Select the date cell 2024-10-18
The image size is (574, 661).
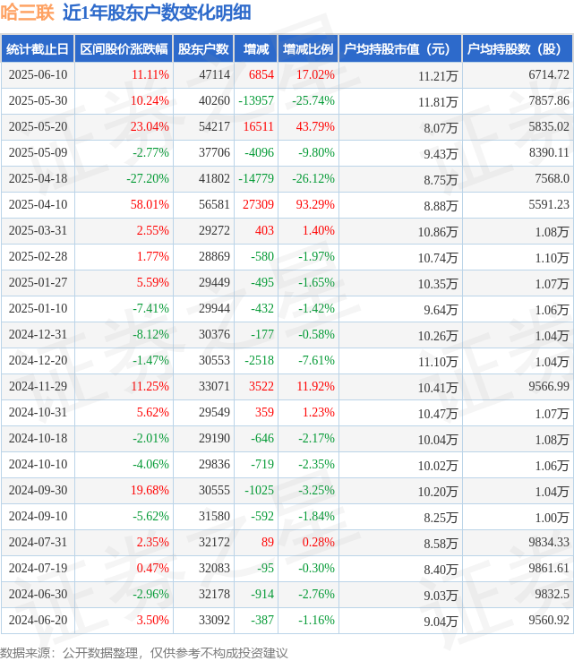click(x=38, y=438)
